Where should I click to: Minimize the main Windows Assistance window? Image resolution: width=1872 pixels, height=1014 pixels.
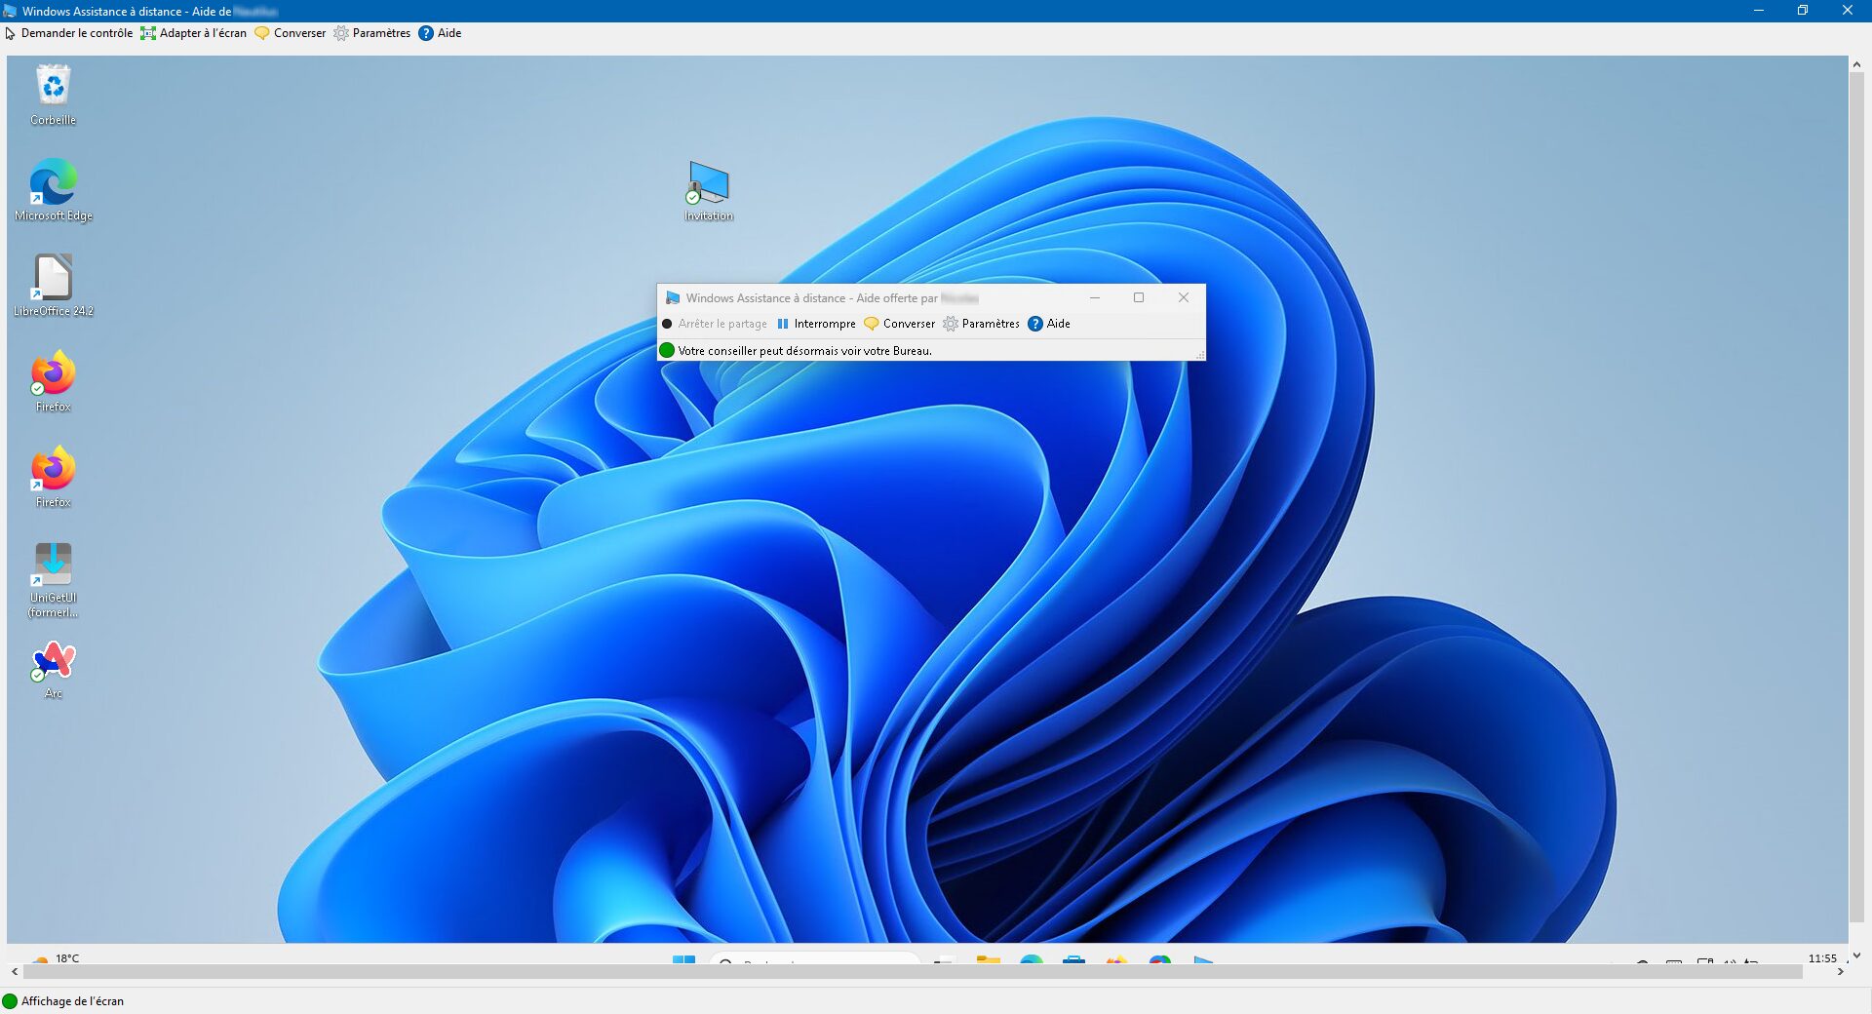click(x=1759, y=11)
